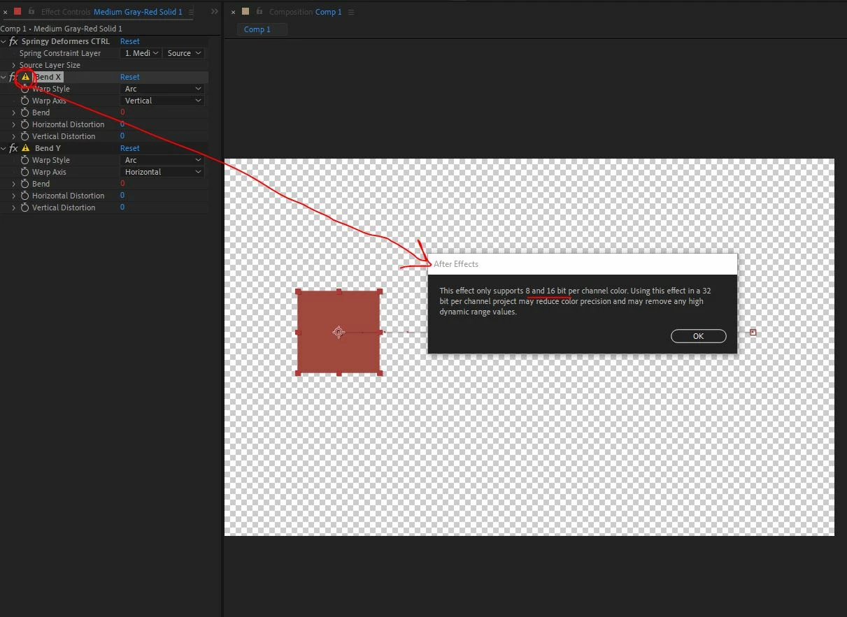Open Bend X Warp Axis Vertical dropdown
This screenshot has height=617, width=847.
coord(163,101)
